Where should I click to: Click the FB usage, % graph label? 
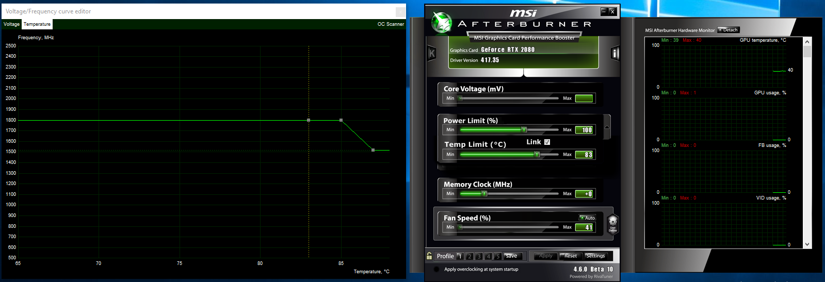(x=772, y=145)
